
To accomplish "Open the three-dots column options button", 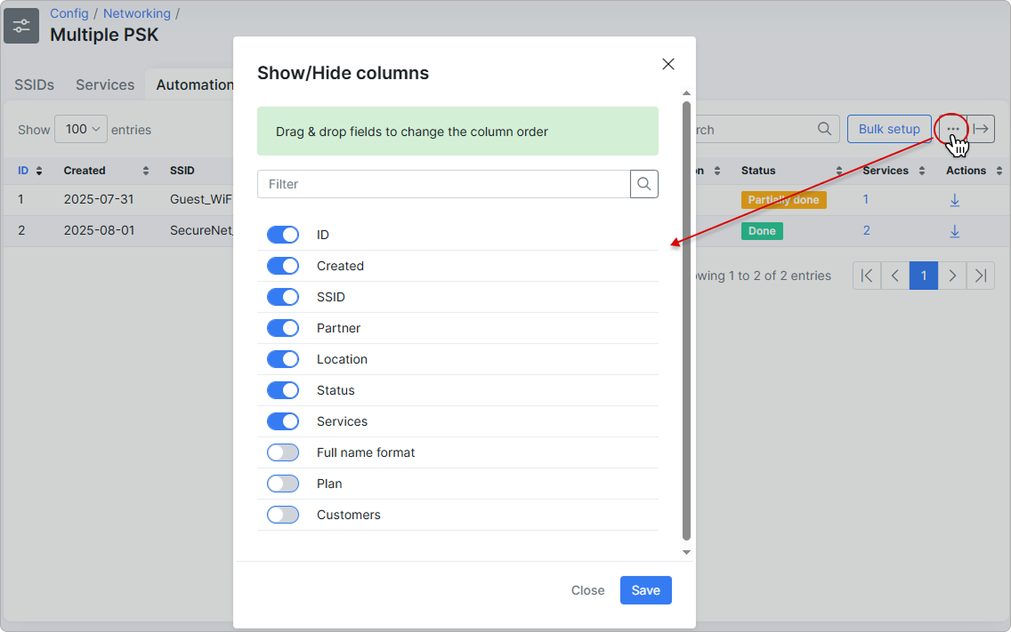I will 952,129.
